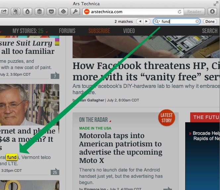Open the '$48 a month' headline
This screenshot has height=190, width=220.
pyautogui.click(x=27, y=139)
